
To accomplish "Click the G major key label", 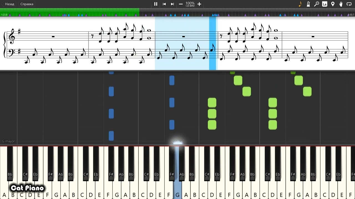I will (x=8, y=141).
